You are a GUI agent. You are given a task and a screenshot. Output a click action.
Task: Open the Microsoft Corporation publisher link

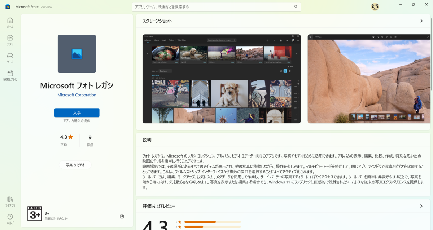77,95
